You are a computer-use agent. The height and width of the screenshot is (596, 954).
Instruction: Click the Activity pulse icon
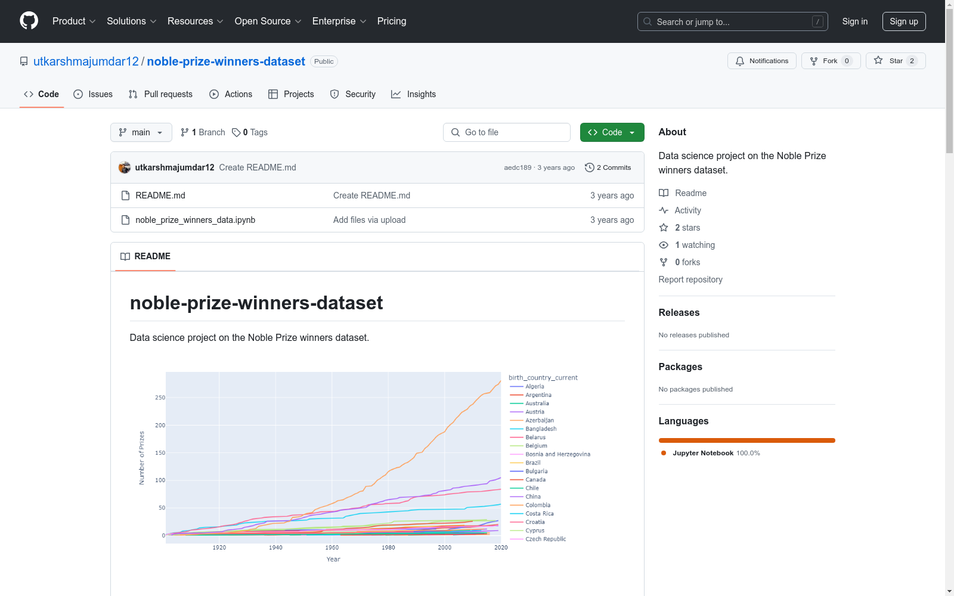pos(664,210)
